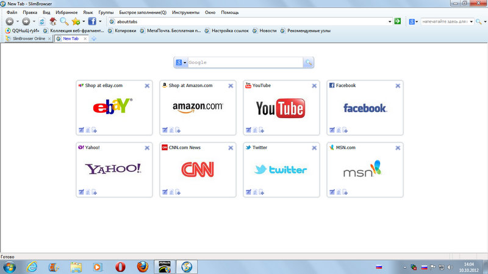Open the Инструменты menu
488x274 pixels.
point(185,12)
